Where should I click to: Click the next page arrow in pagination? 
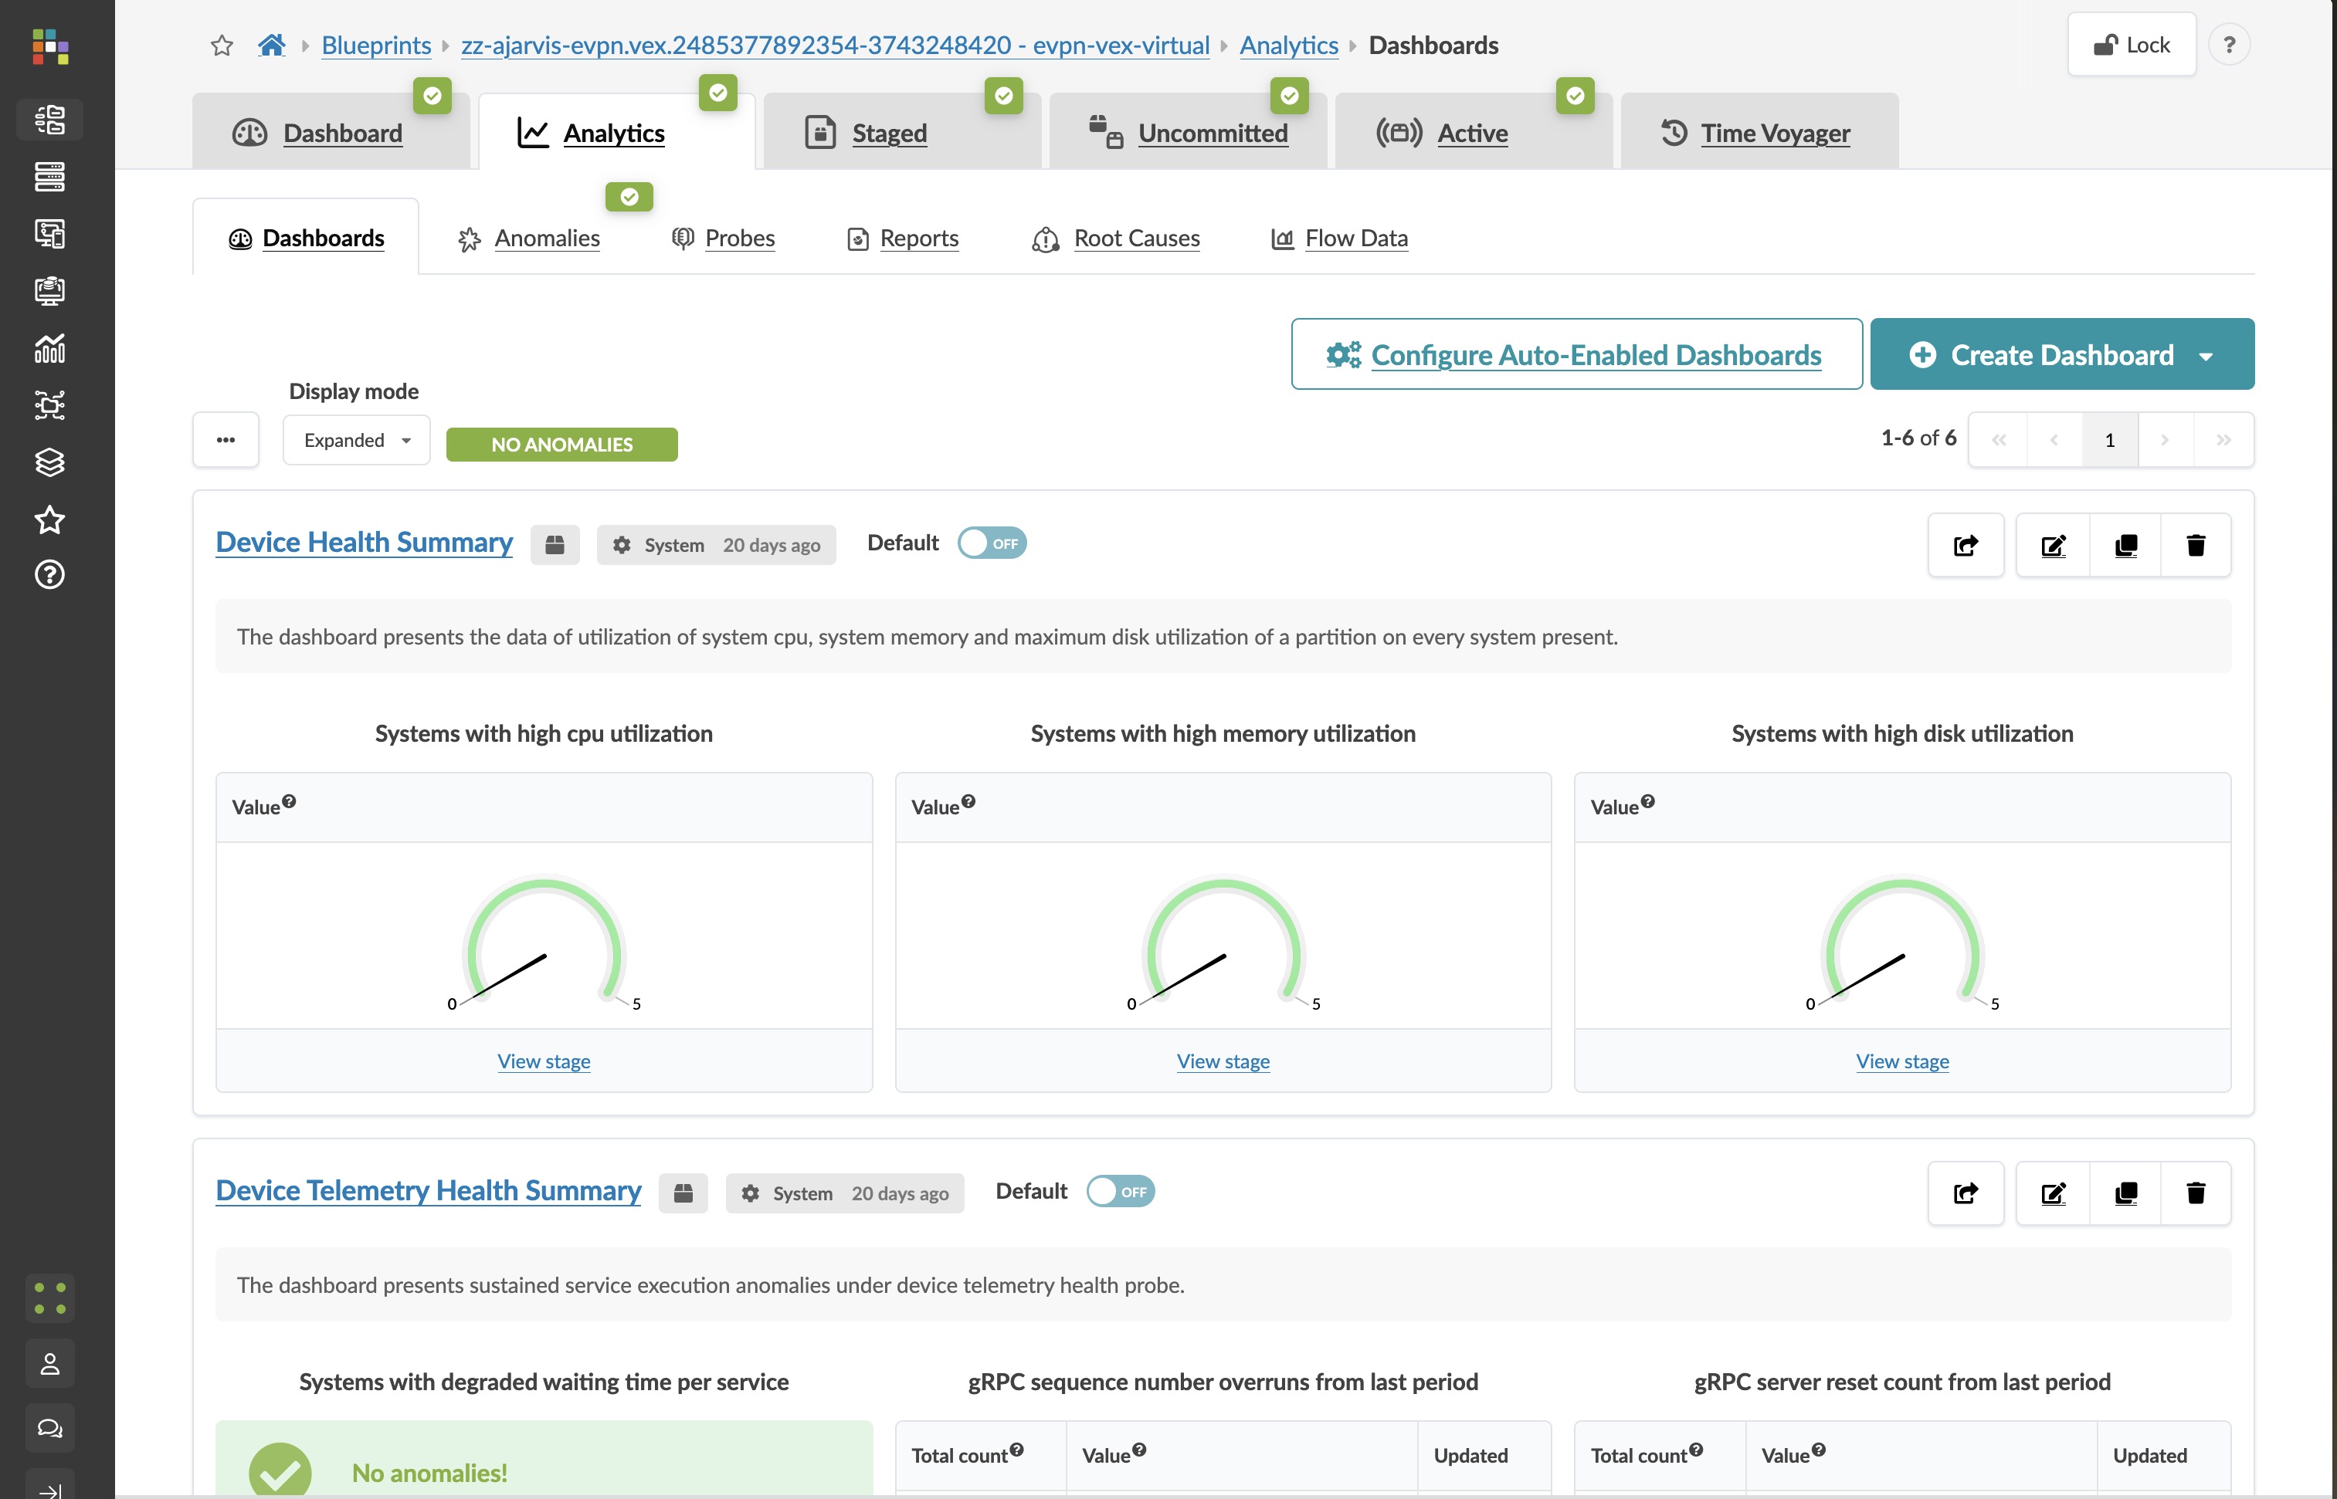(2166, 439)
